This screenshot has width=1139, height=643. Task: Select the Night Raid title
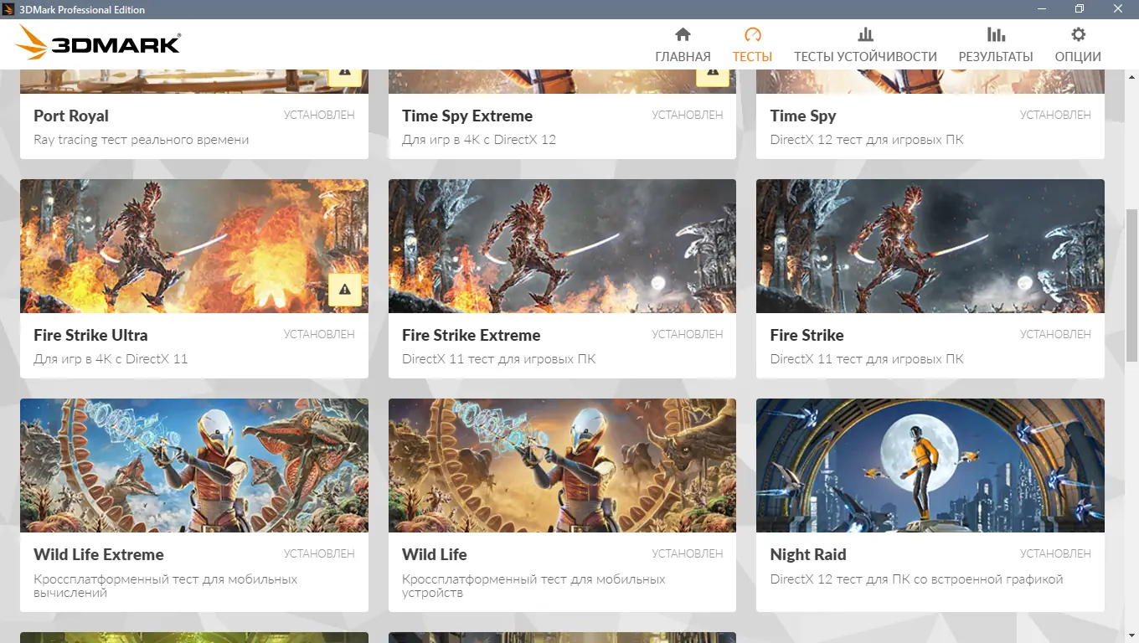coord(808,554)
